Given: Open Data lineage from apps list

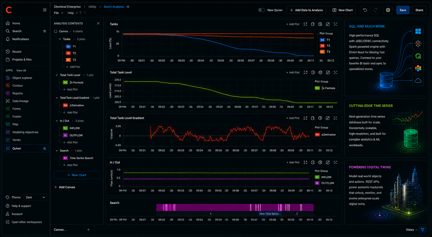Looking at the screenshot, I should click(x=20, y=101).
